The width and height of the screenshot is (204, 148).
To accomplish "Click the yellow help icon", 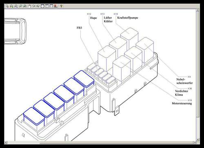I will pyautogui.click(x=61, y=6).
